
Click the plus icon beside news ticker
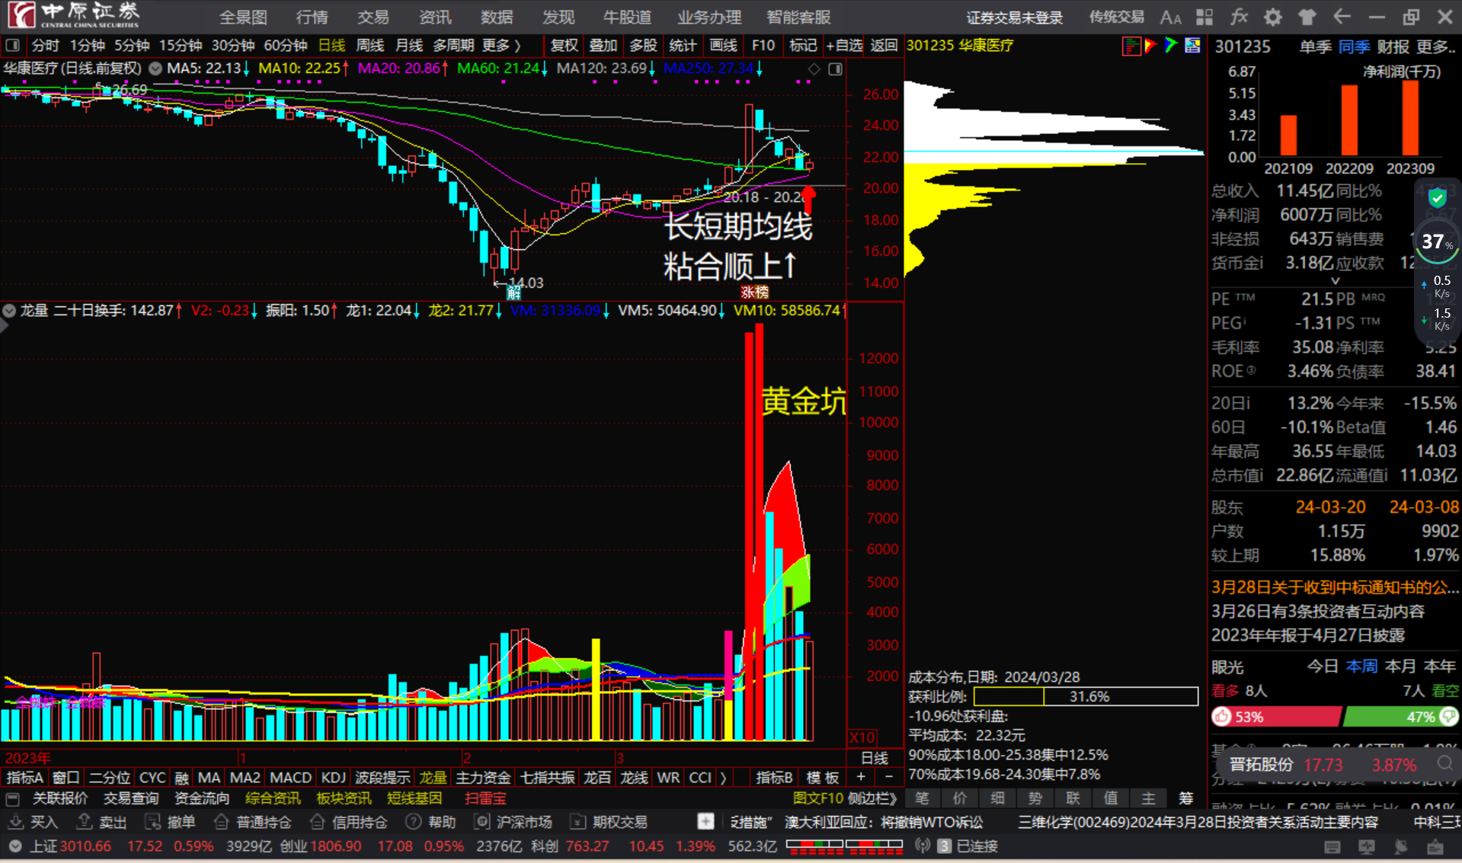tap(705, 822)
